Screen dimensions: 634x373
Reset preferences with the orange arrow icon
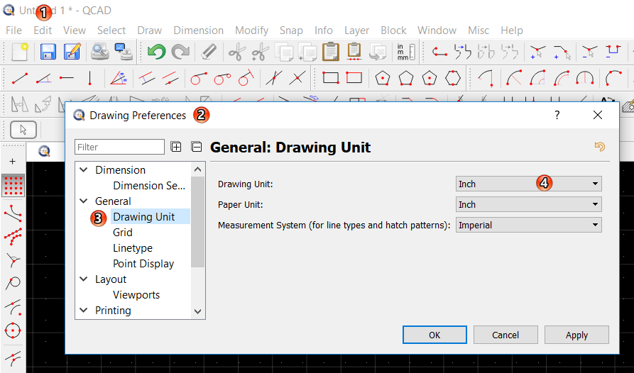pos(599,147)
